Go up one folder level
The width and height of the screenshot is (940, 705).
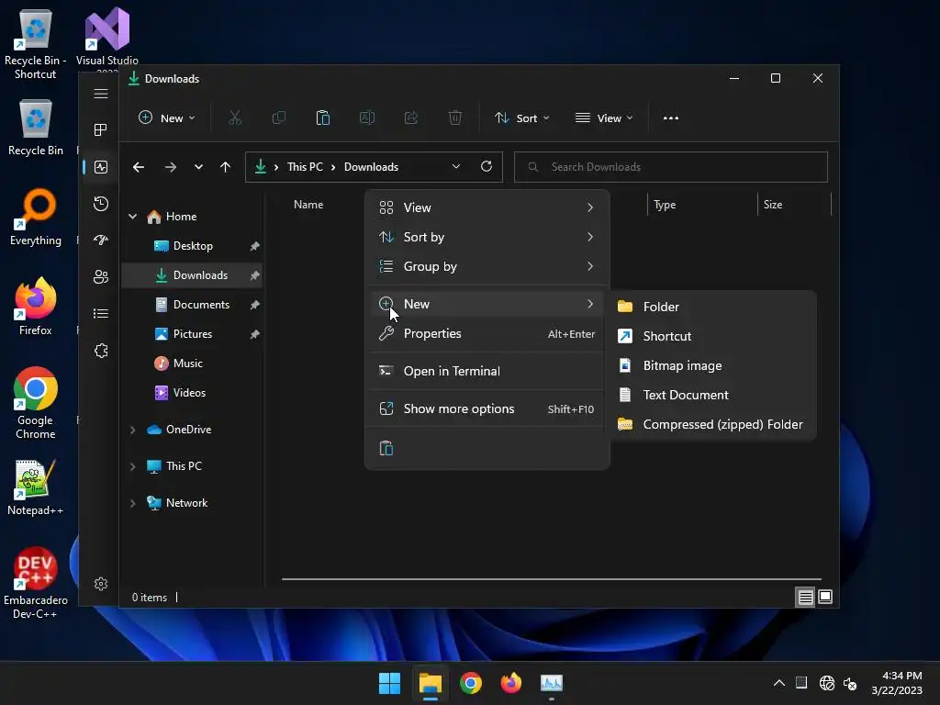pyautogui.click(x=226, y=167)
